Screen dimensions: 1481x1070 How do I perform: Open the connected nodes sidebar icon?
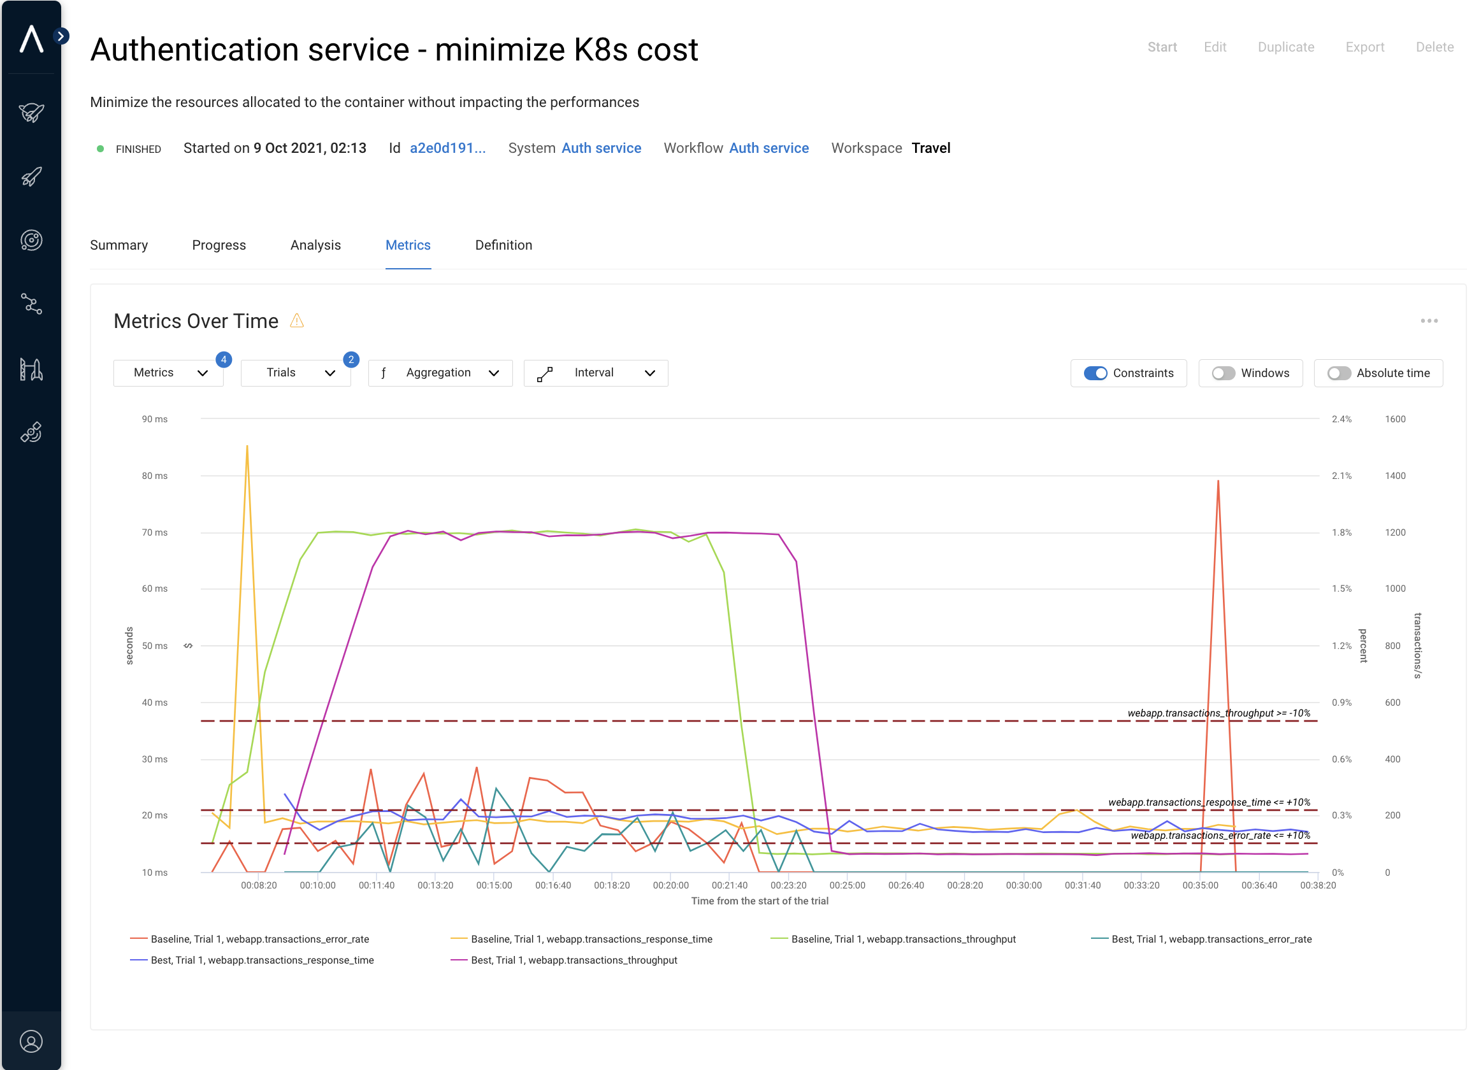click(31, 304)
